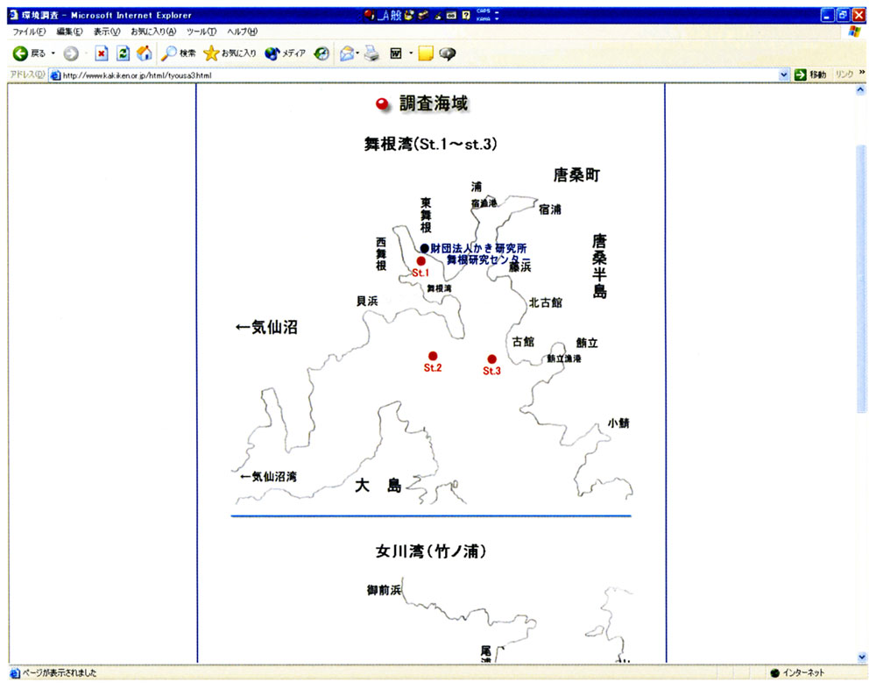Click the Forward navigation arrow
Viewport: 876px width, 689px height.
coord(71,53)
